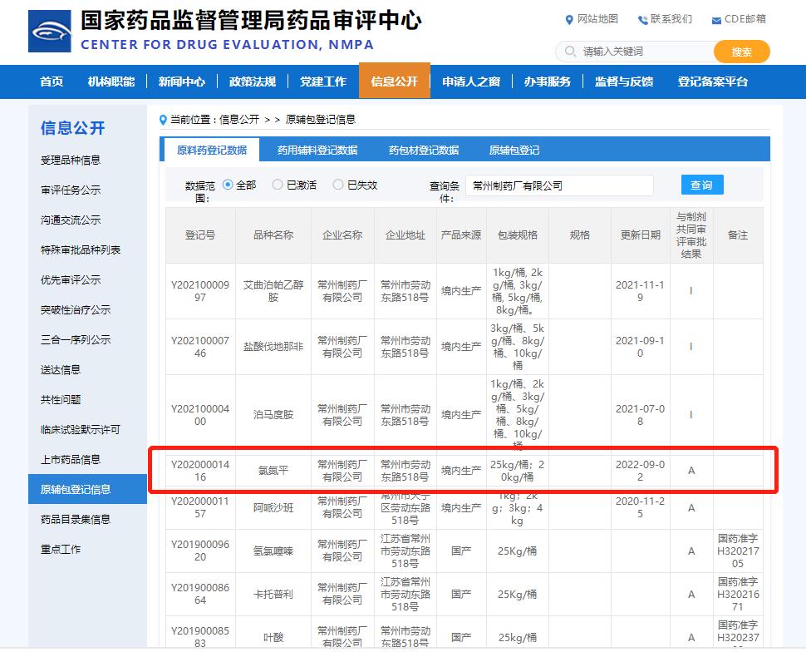Click the CDE logo icon
Screen dimensions: 806x652
point(49,31)
